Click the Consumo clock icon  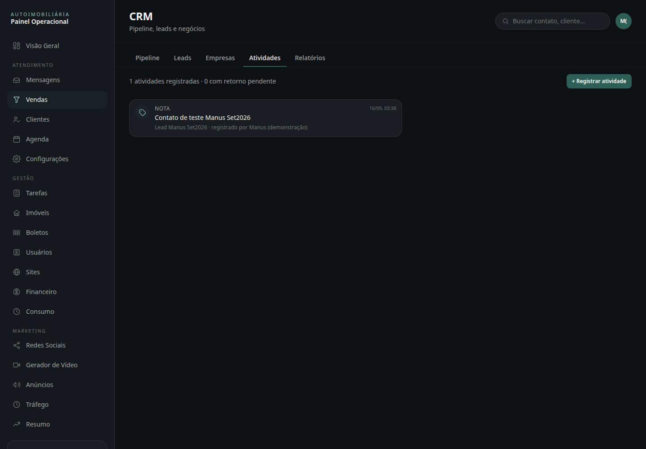coord(17,312)
